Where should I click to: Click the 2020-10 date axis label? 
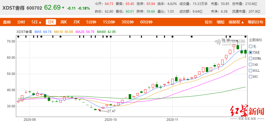coord(111,120)
